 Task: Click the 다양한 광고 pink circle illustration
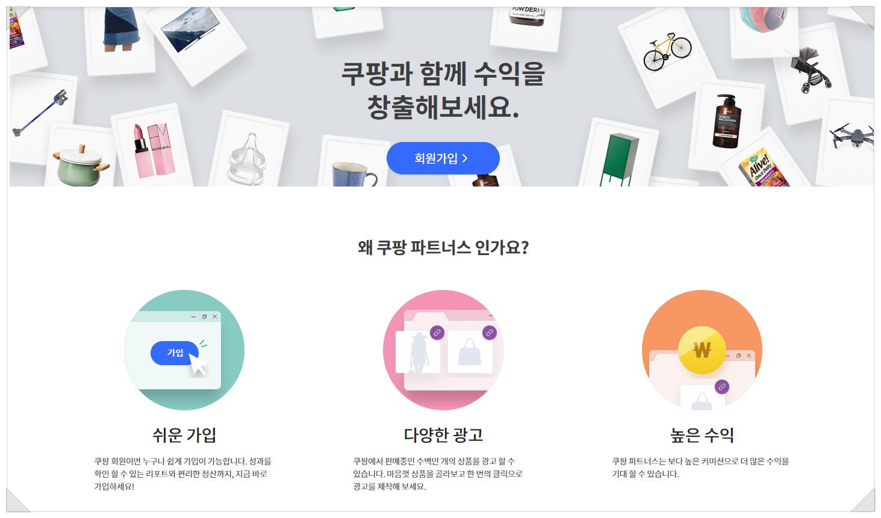pyautogui.click(x=443, y=350)
